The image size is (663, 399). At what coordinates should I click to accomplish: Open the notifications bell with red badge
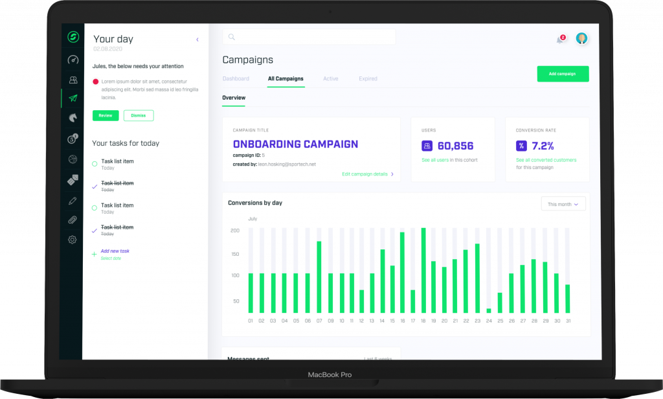pyautogui.click(x=560, y=40)
